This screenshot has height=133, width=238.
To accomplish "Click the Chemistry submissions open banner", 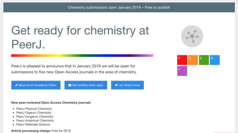I will pyautogui.click(x=119, y=7).
